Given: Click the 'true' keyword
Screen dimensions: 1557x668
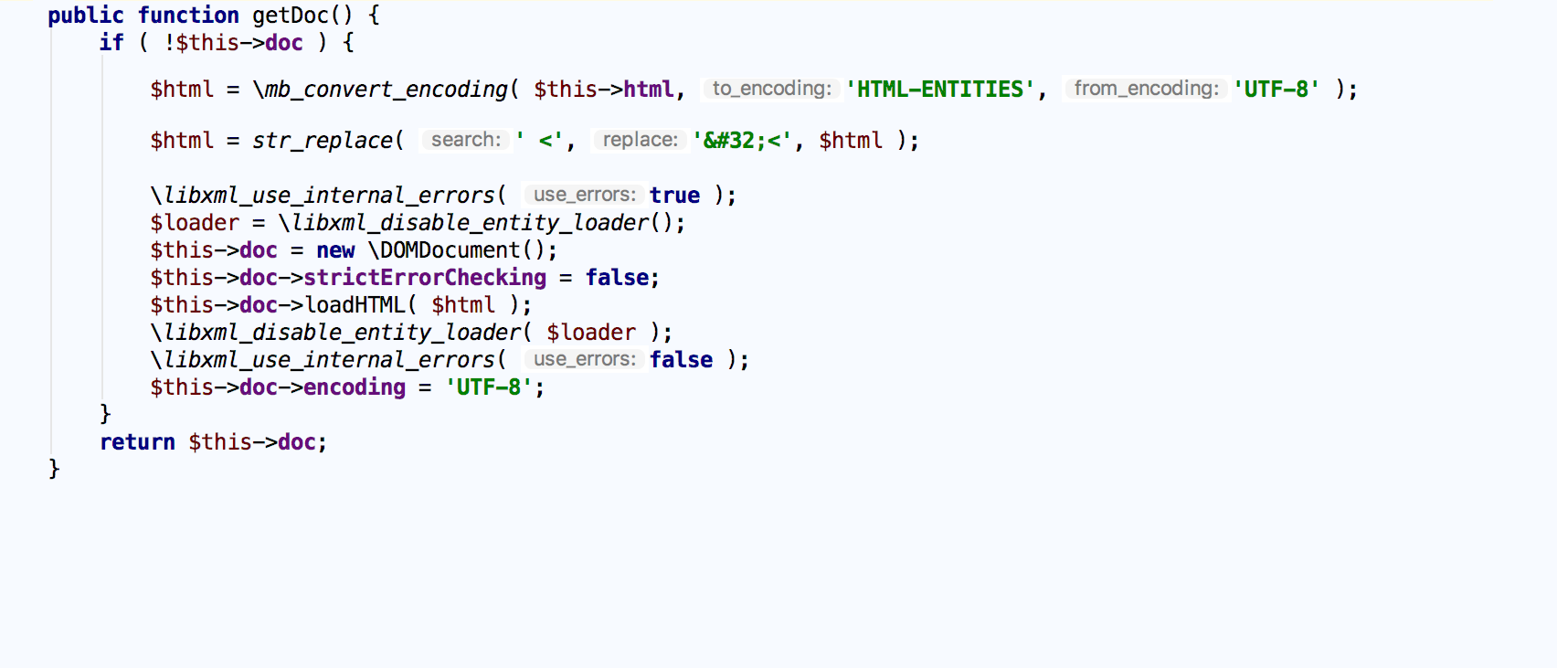Looking at the screenshot, I should coord(674,196).
